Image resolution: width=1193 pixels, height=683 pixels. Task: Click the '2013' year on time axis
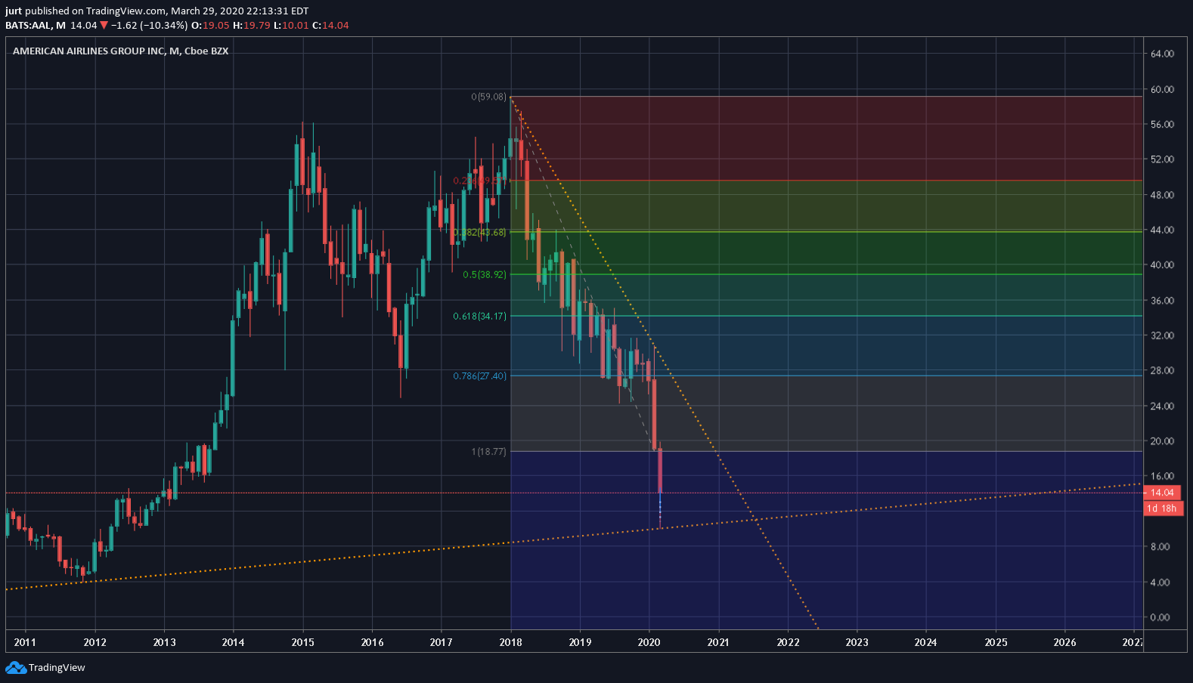(x=164, y=642)
